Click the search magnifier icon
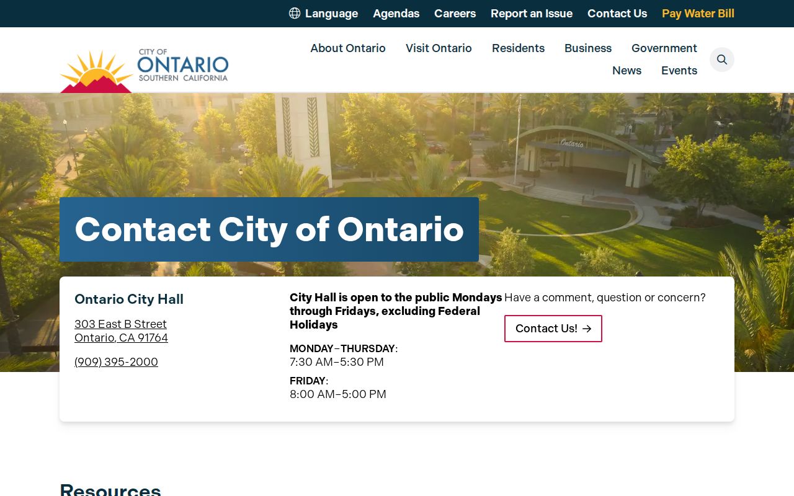The width and height of the screenshot is (794, 496). [722, 60]
